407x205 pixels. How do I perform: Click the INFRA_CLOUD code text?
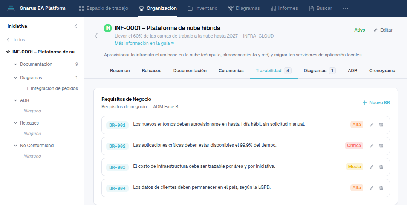click(x=258, y=36)
